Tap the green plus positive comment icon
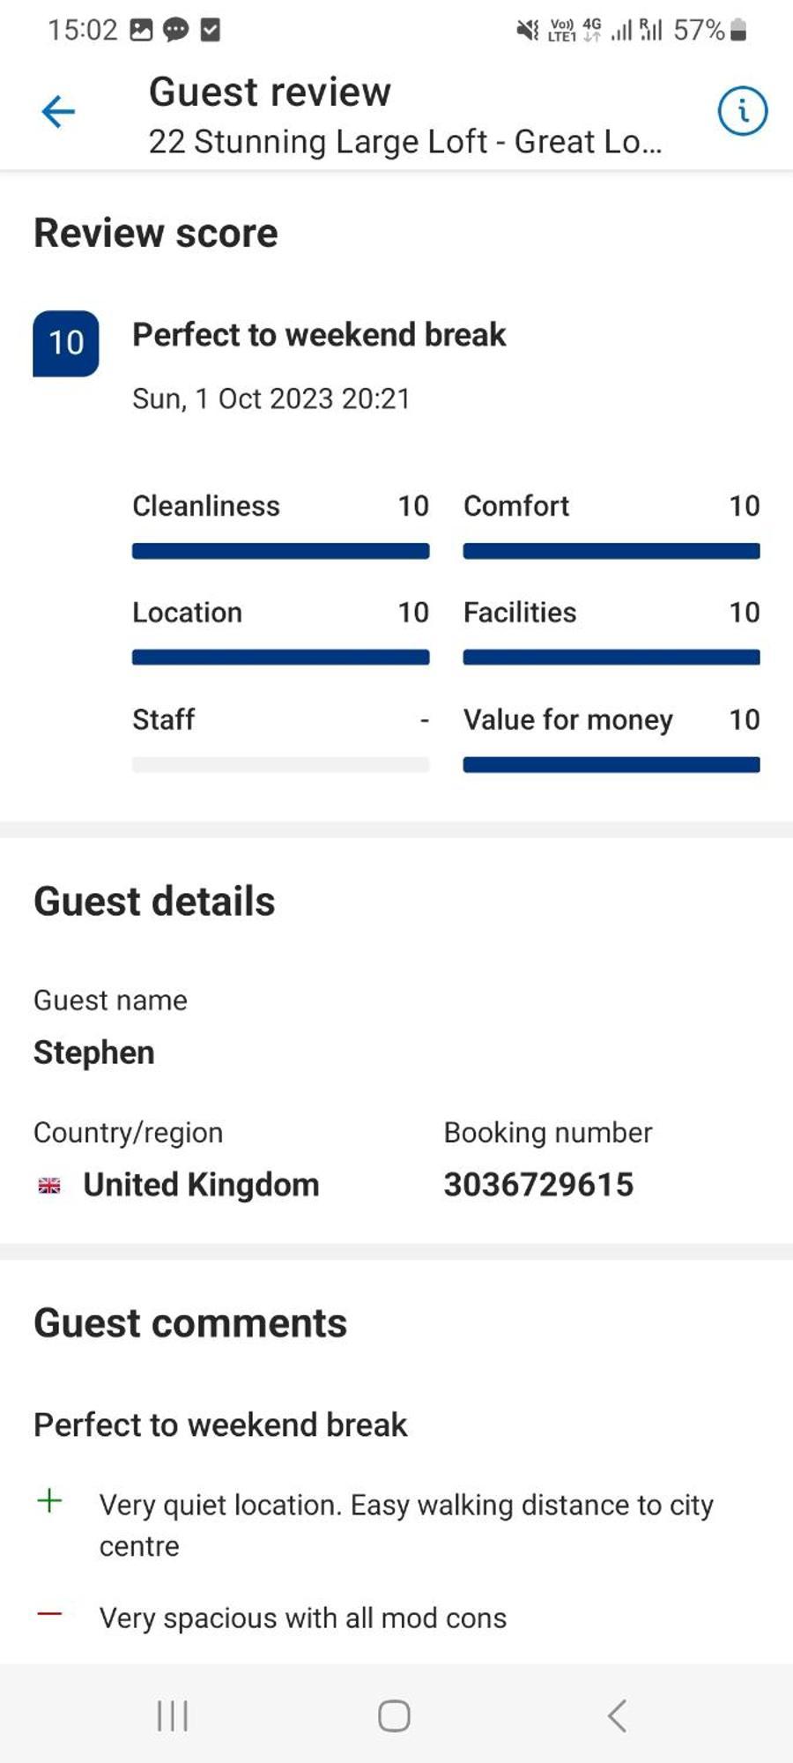793x1763 pixels. pos(49,1500)
